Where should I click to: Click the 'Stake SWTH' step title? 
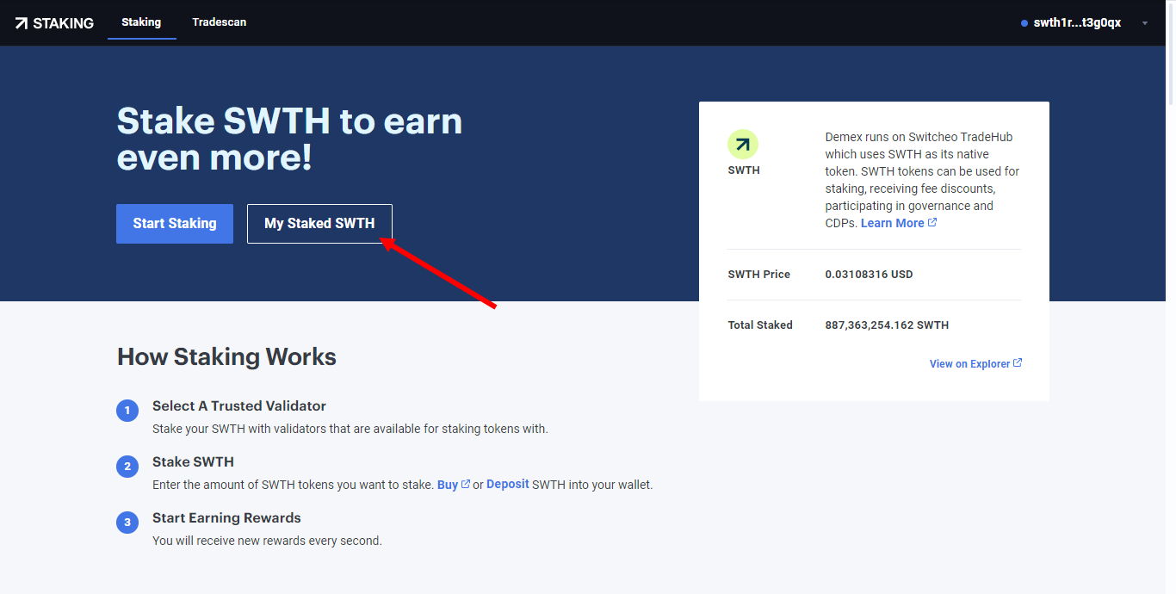pyautogui.click(x=193, y=461)
